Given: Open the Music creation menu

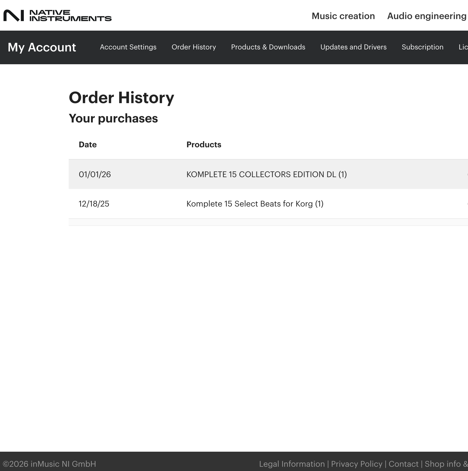Looking at the screenshot, I should pyautogui.click(x=343, y=16).
